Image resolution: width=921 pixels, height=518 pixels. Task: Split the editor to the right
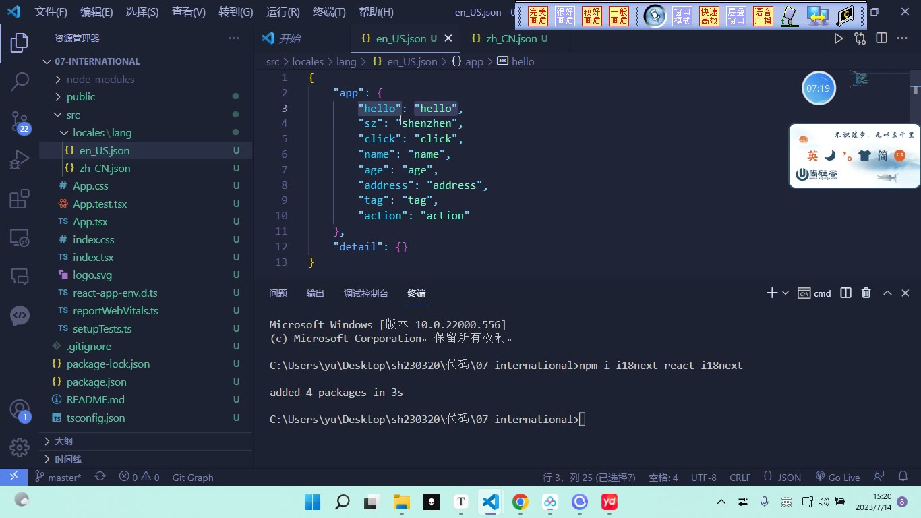(x=881, y=38)
